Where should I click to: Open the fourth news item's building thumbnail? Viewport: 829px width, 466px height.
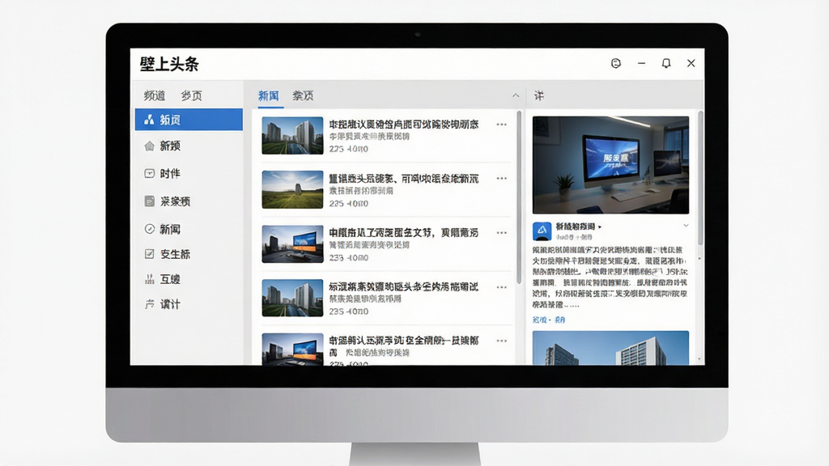pos(292,298)
